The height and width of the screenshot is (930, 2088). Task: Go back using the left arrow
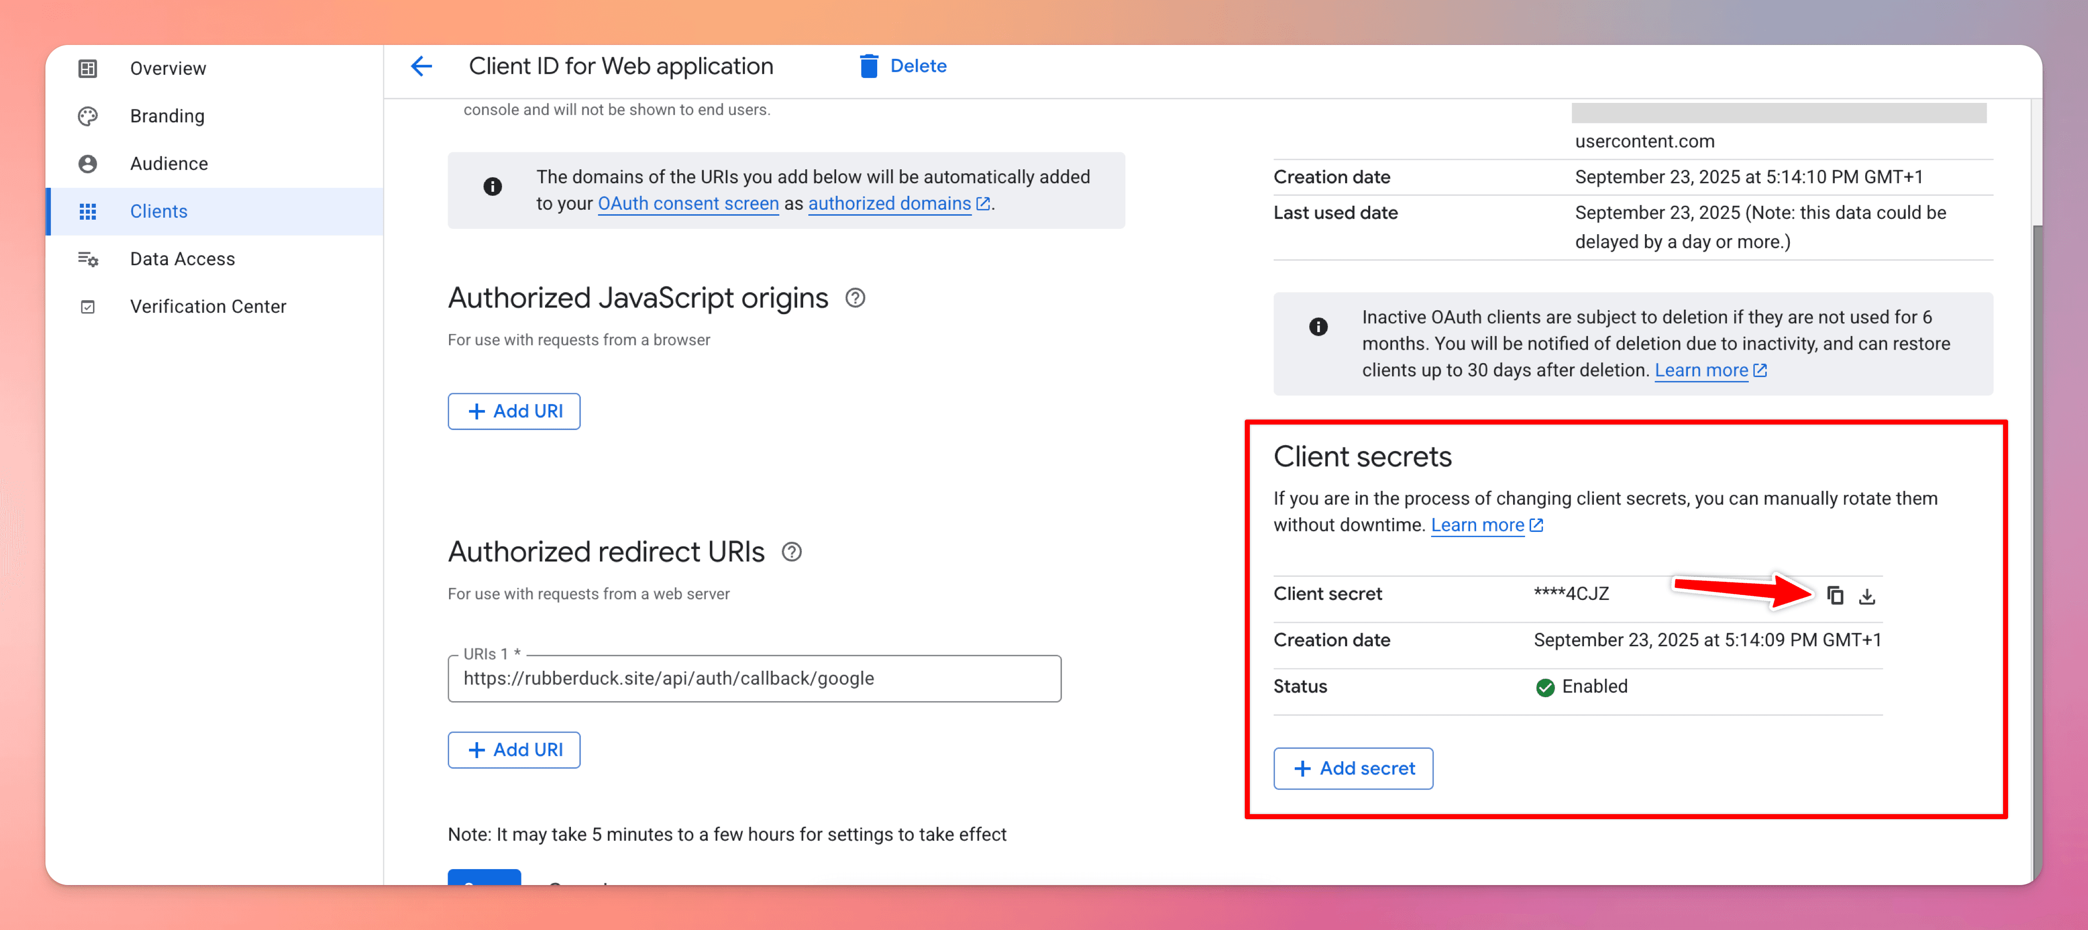421,66
